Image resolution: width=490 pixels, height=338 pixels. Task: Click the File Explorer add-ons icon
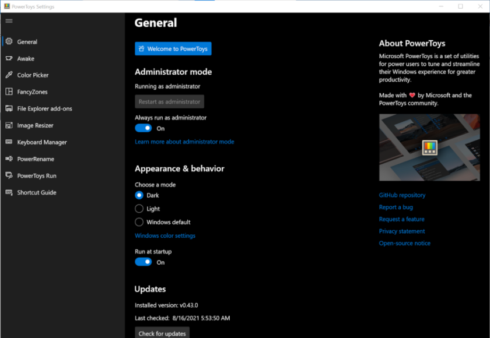pyautogui.click(x=9, y=108)
